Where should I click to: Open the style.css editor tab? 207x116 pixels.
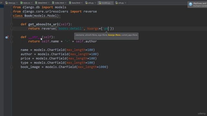click(x=27, y=3)
